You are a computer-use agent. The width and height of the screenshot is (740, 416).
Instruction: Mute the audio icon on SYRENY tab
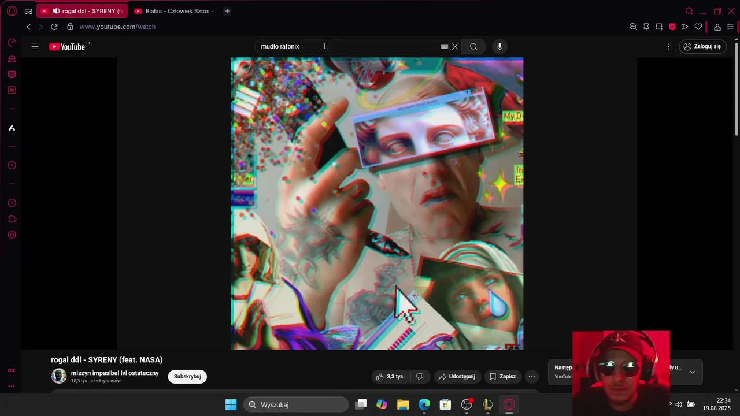pos(56,11)
